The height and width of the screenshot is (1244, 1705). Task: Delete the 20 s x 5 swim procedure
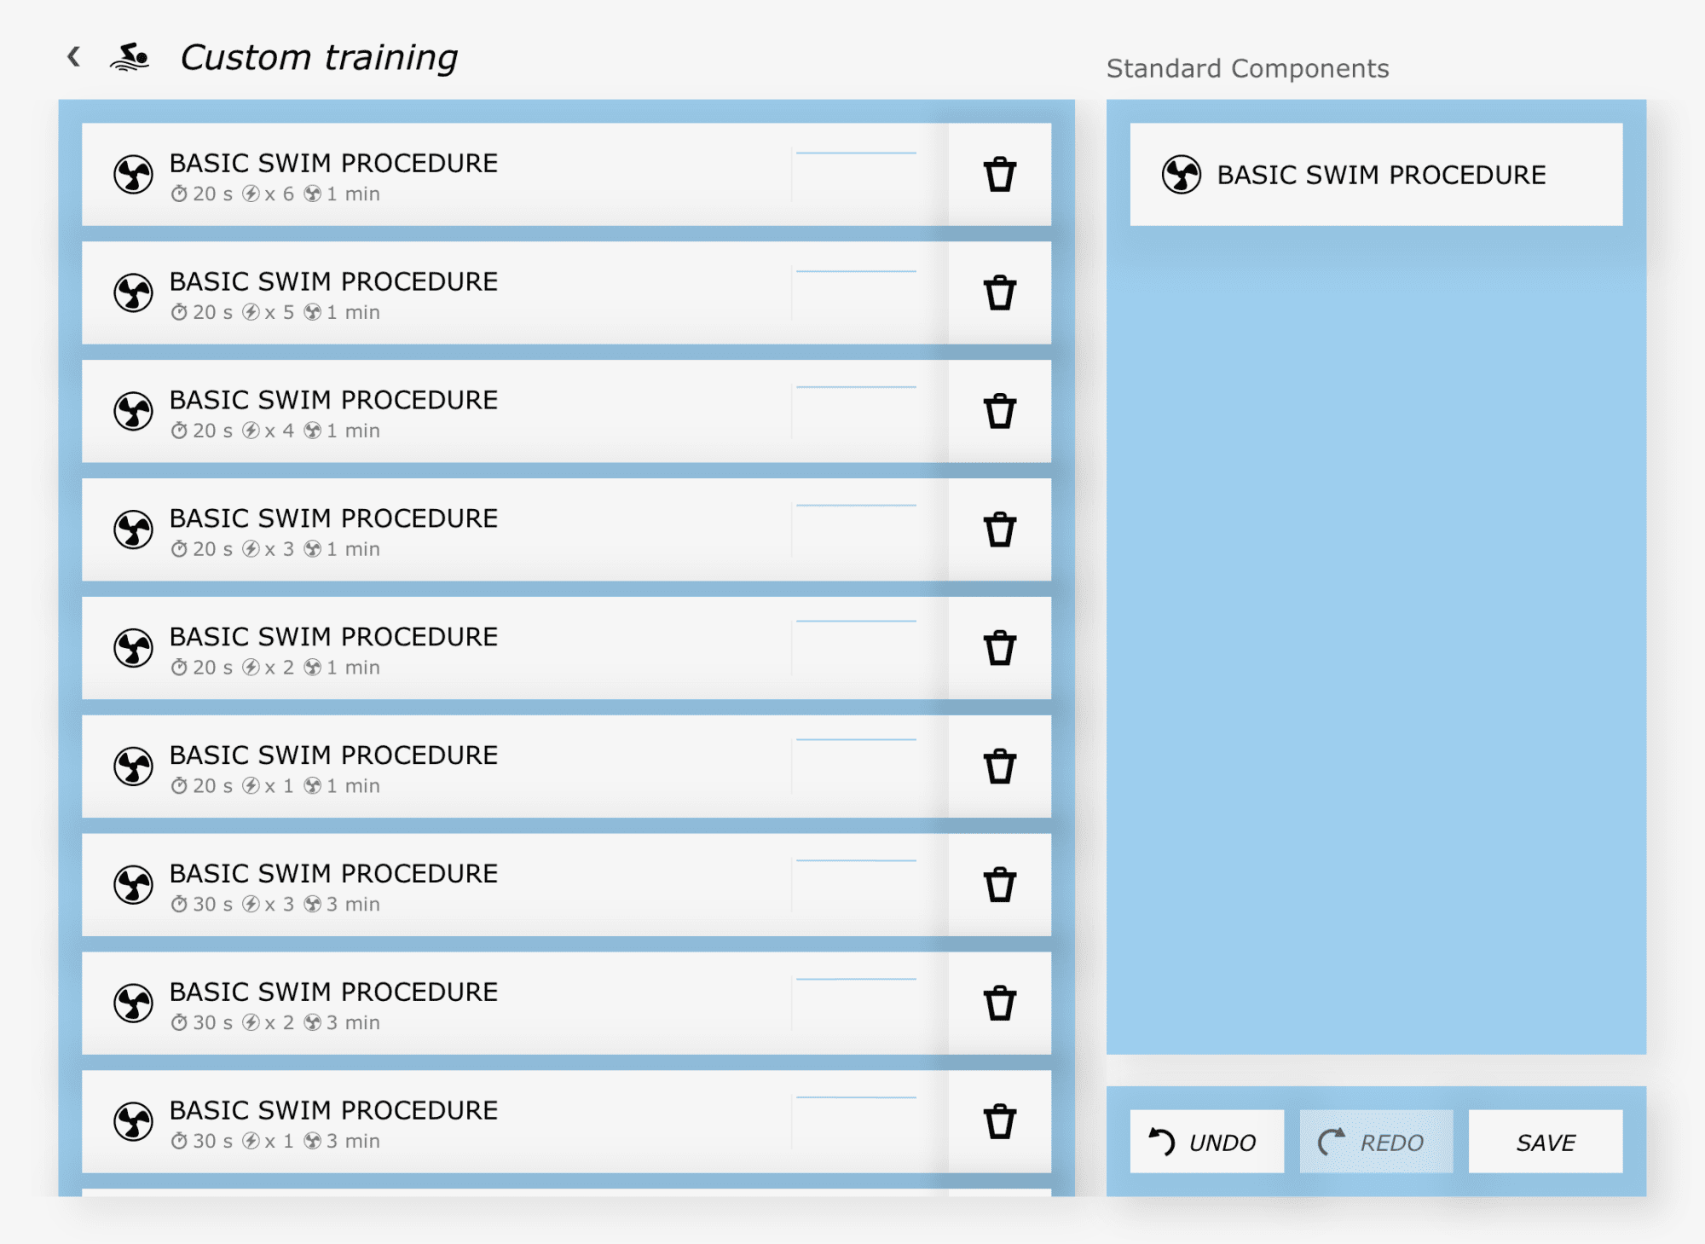[x=998, y=292]
